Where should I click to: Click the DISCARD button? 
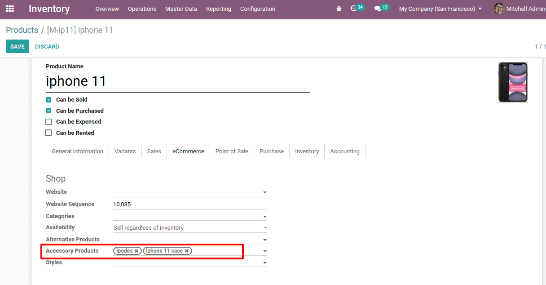(x=47, y=46)
